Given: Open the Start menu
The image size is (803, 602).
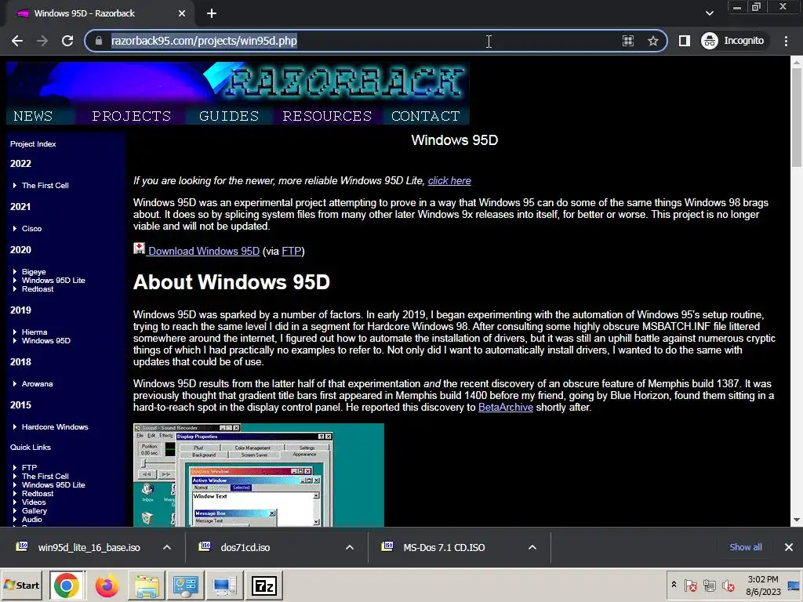Looking at the screenshot, I should click(21, 586).
